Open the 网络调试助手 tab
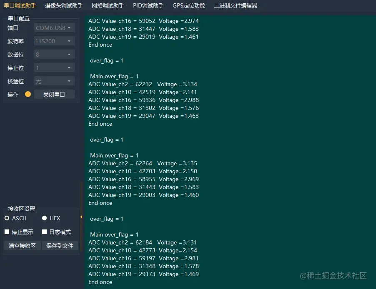This screenshot has width=376, height=289. (108, 5)
